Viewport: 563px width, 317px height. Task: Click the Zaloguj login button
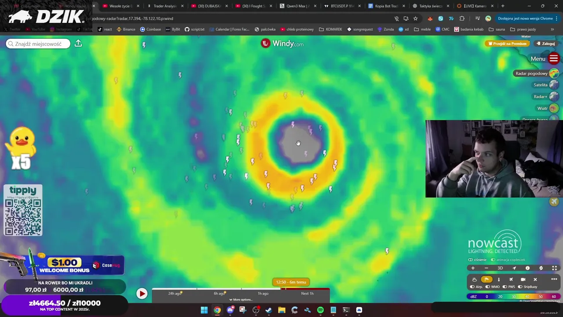coord(545,44)
